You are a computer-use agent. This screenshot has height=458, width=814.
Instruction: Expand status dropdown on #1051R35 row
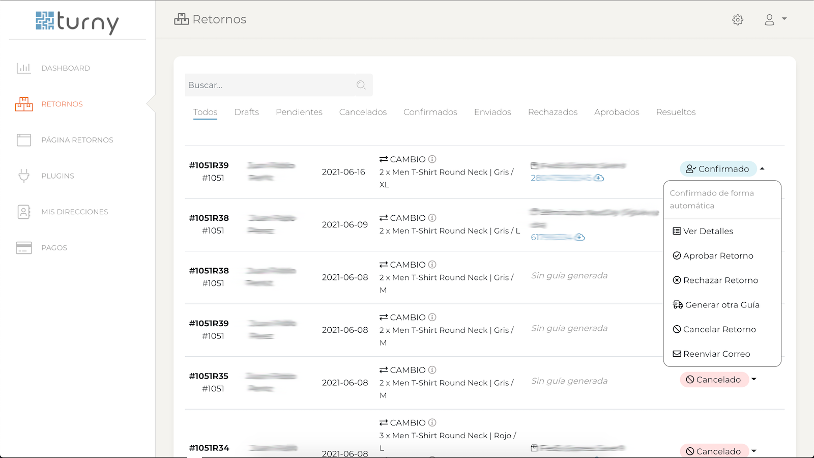pyautogui.click(x=754, y=380)
